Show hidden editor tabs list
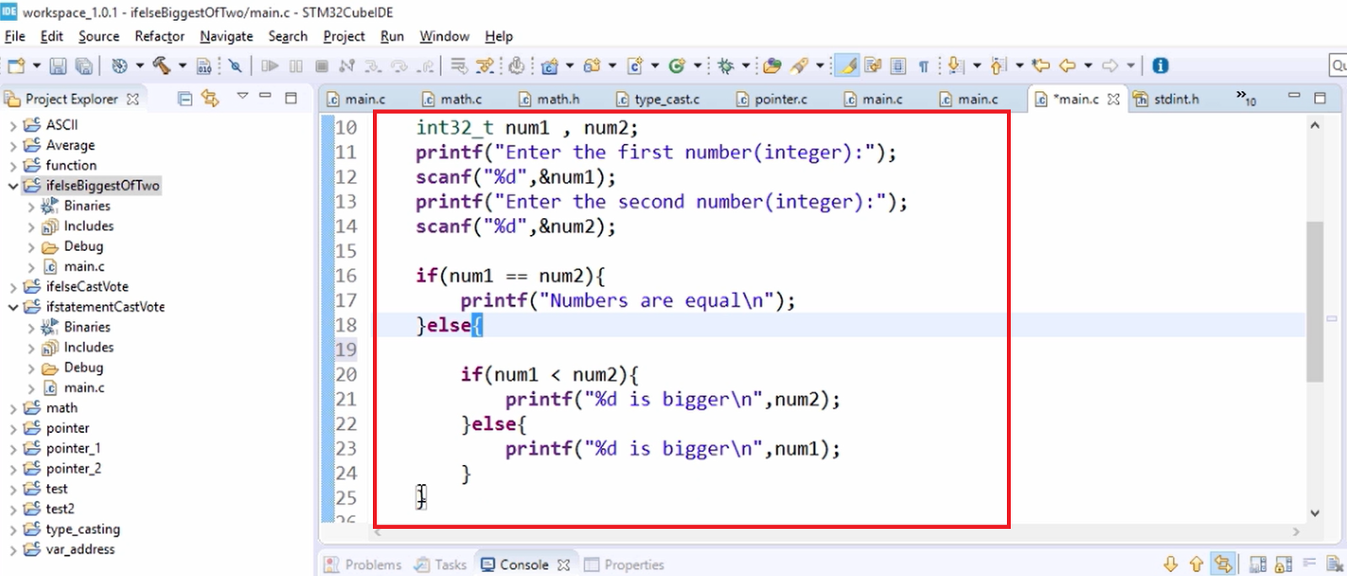This screenshot has height=576, width=1347. [x=1246, y=99]
